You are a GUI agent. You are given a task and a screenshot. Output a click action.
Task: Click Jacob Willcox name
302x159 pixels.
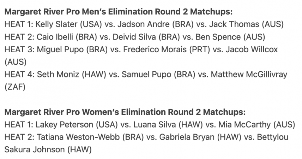[252, 49]
